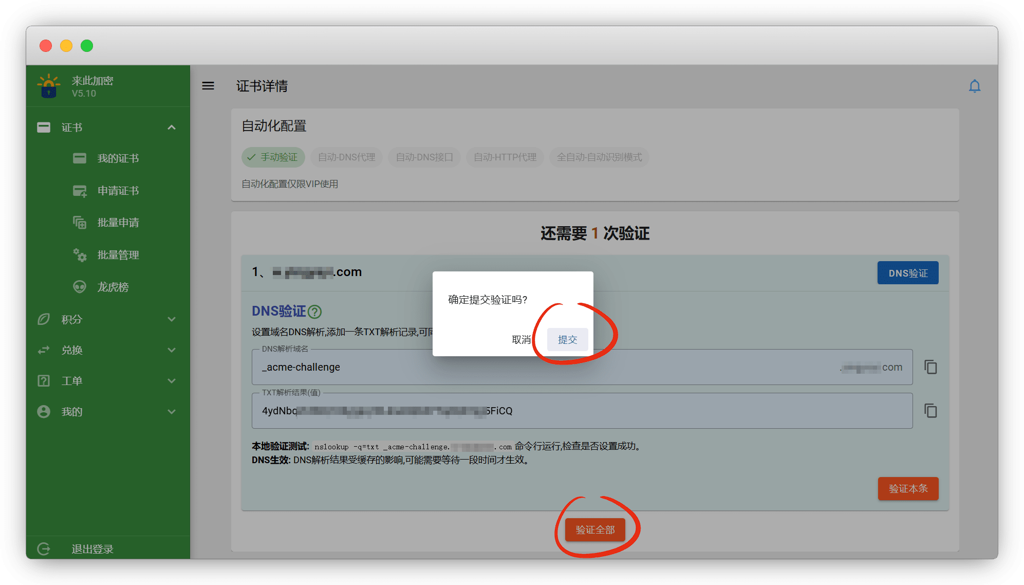Open 我的证书 menu item
1024x585 pixels.
118,158
